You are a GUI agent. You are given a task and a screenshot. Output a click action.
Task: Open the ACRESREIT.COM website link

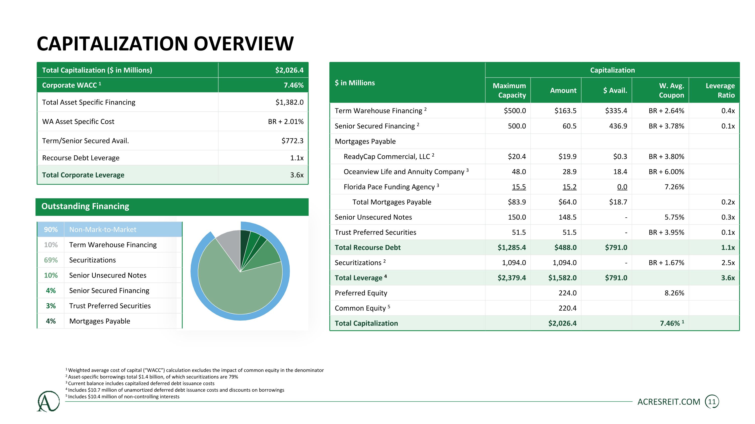[668, 402]
